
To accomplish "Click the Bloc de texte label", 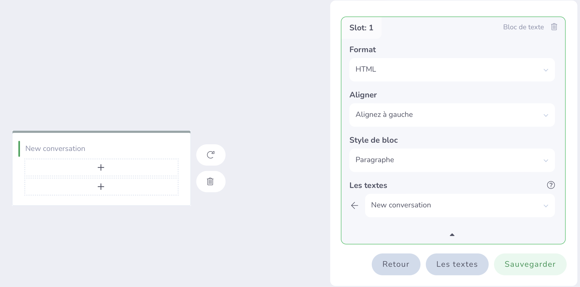I will (523, 27).
